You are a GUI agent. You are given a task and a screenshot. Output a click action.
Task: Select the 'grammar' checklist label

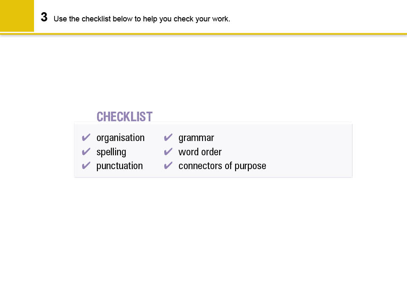(x=196, y=138)
